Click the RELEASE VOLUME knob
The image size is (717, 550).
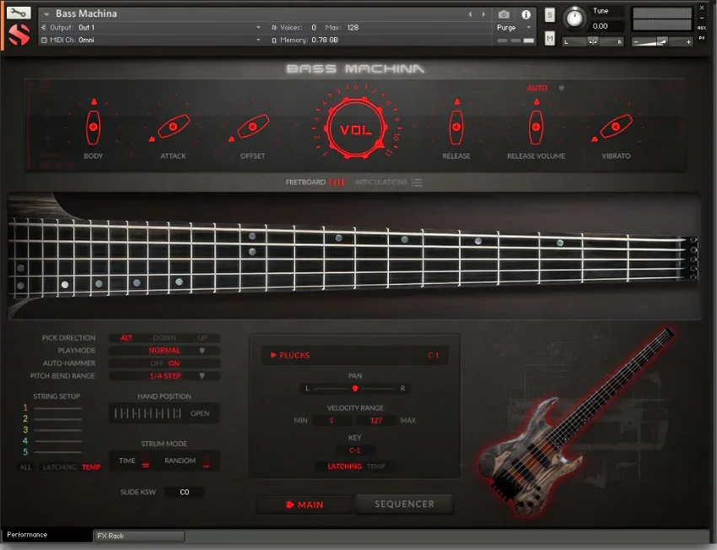[x=536, y=128]
